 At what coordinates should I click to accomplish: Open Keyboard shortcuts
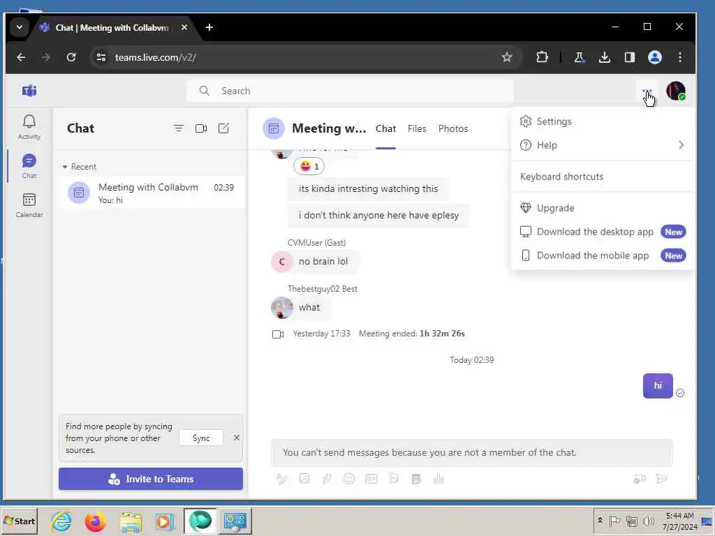[603, 177]
